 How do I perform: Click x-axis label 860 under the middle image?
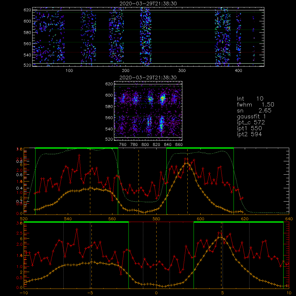(x=179, y=145)
